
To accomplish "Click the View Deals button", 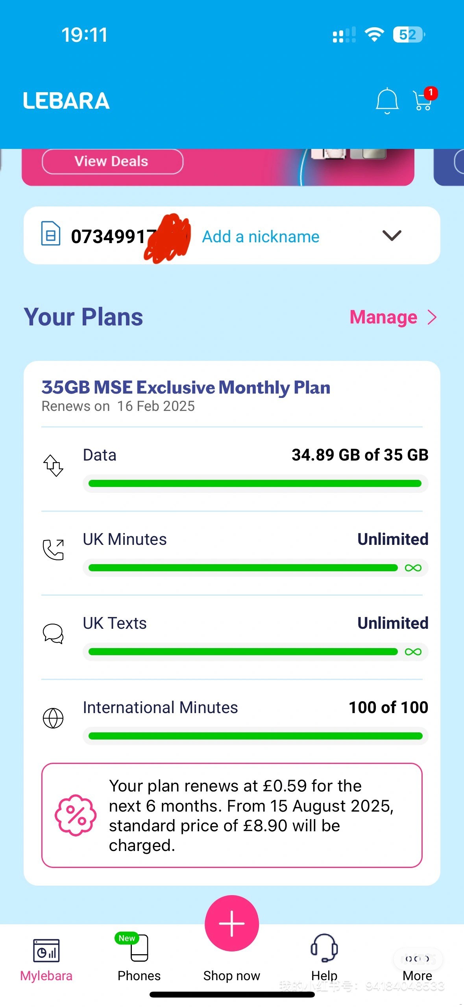I will point(111,161).
